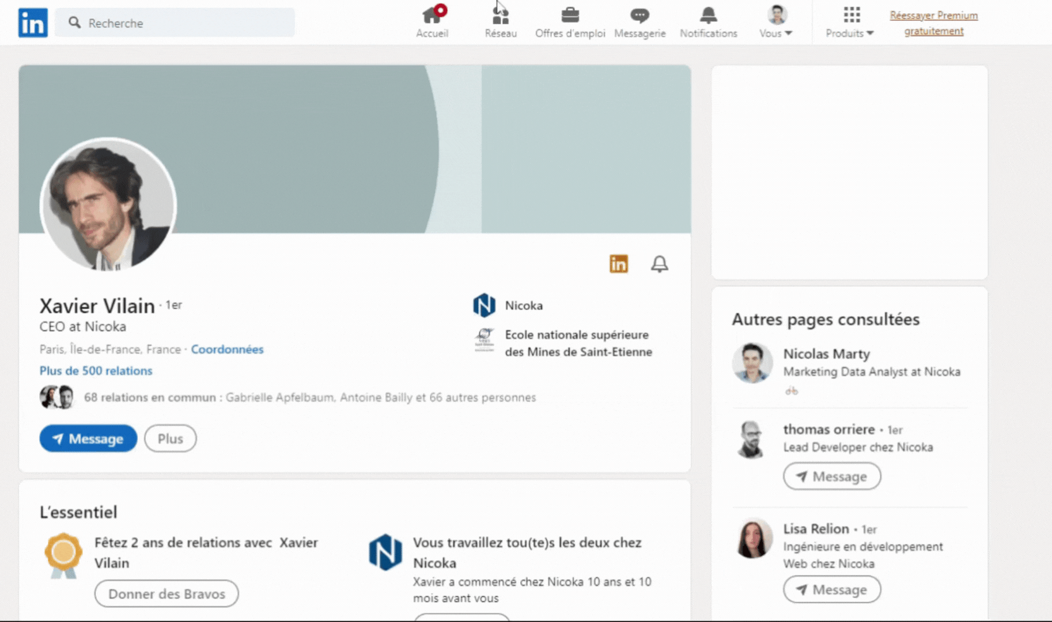Open the Notifications tab
The height and width of the screenshot is (622, 1052).
(x=708, y=22)
